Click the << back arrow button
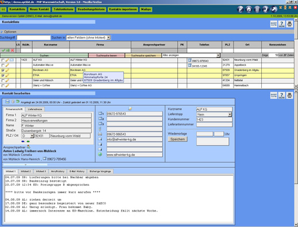 click(3, 9)
